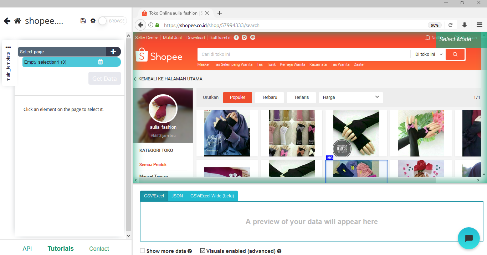
Task: Select the Empty selection1 command
Action: click(x=72, y=62)
